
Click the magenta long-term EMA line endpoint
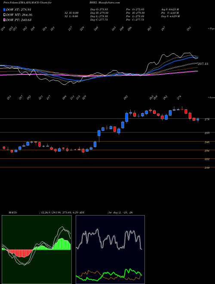(198, 71)
